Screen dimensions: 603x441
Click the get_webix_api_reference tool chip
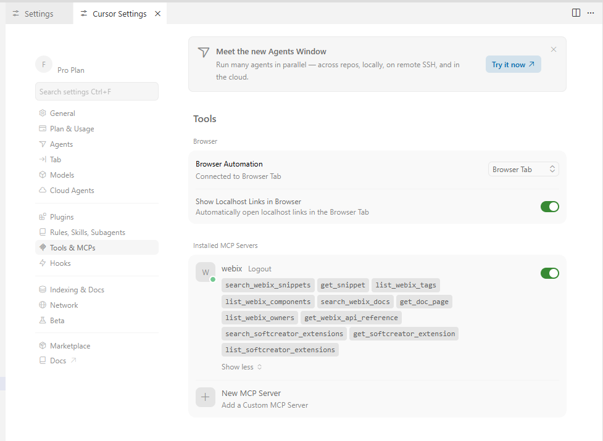tap(351, 318)
